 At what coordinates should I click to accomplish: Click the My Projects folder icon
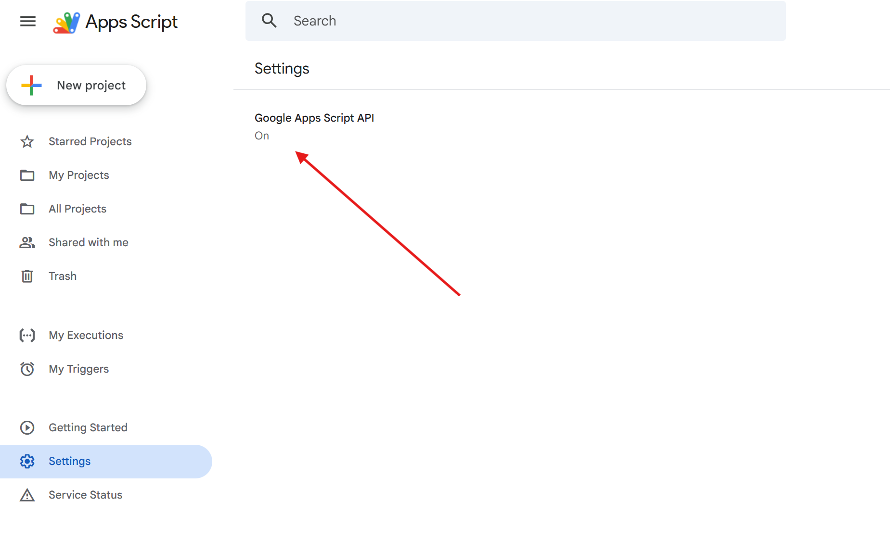(27, 175)
